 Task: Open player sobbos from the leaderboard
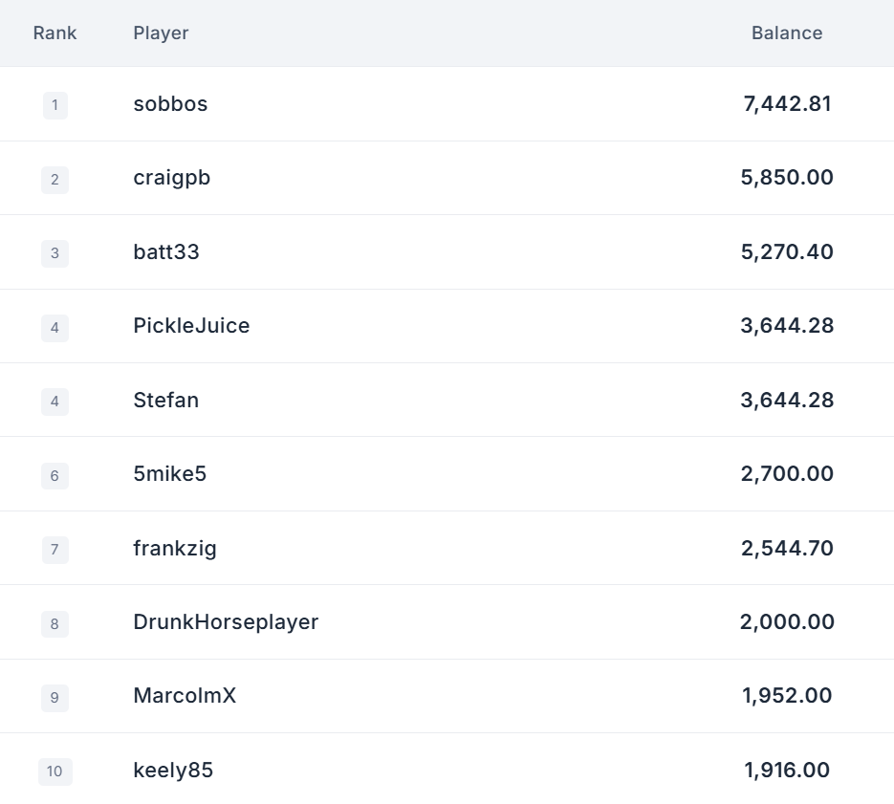click(x=170, y=104)
